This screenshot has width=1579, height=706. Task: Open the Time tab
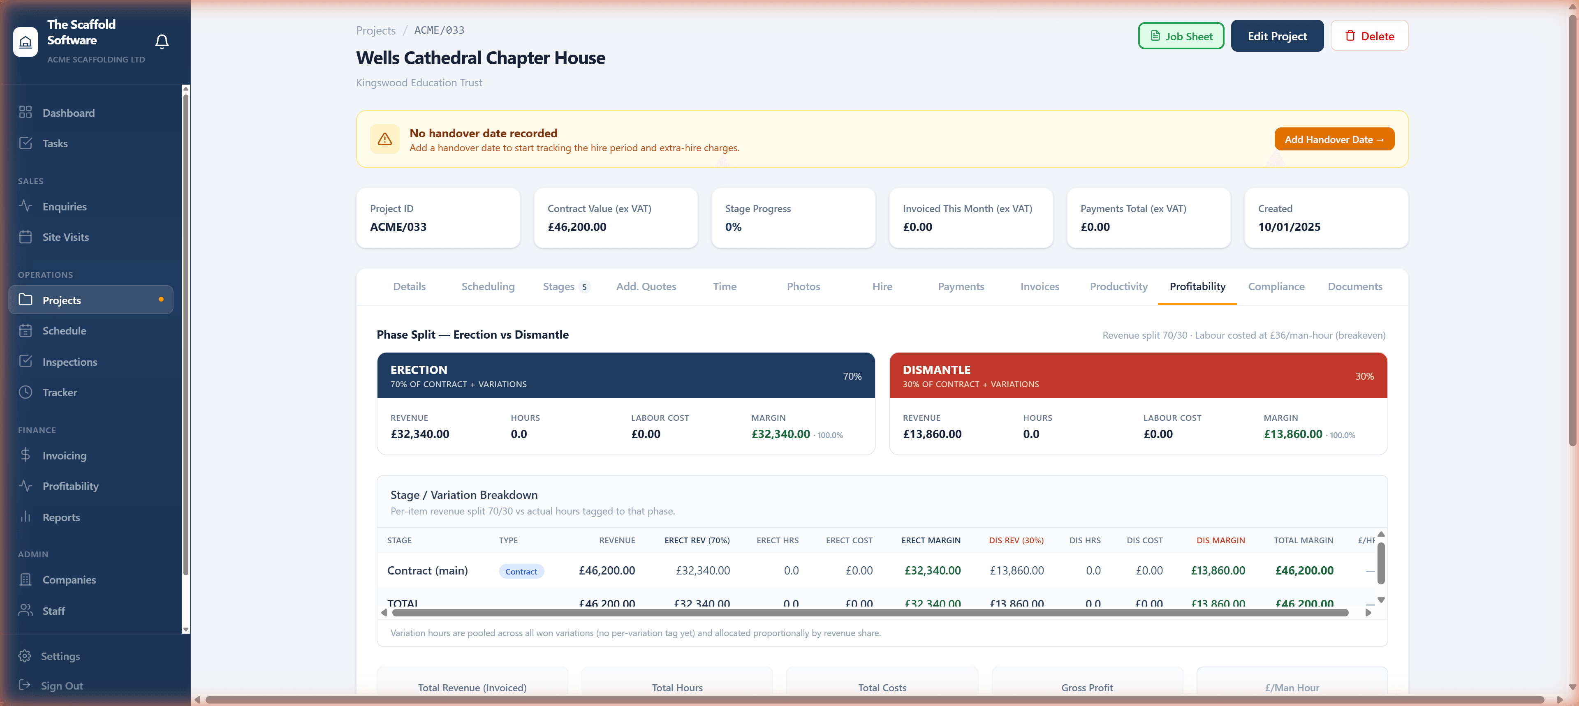(x=725, y=286)
